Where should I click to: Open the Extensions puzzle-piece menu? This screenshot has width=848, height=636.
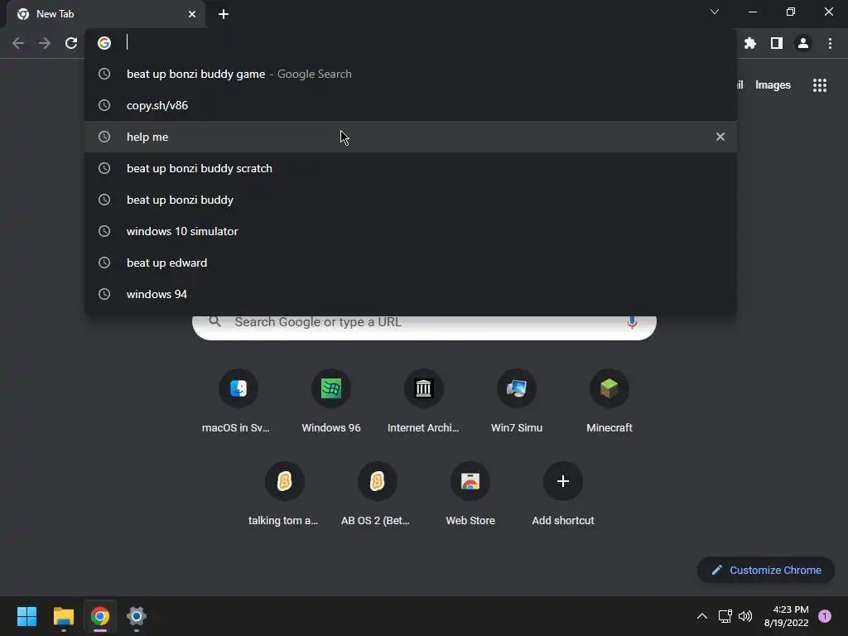pyautogui.click(x=750, y=43)
